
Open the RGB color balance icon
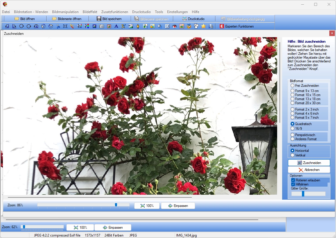pos(87,26)
